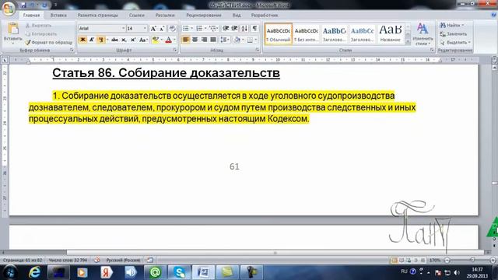
Task: Toggle Show paragraph marks (¶)
Action: (254, 29)
